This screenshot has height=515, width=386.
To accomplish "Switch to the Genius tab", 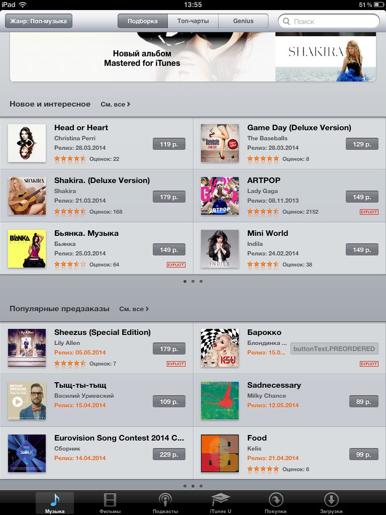I will (x=243, y=21).
